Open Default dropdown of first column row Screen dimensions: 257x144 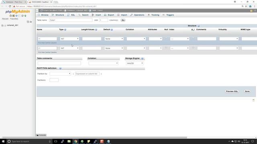coord(114,39)
